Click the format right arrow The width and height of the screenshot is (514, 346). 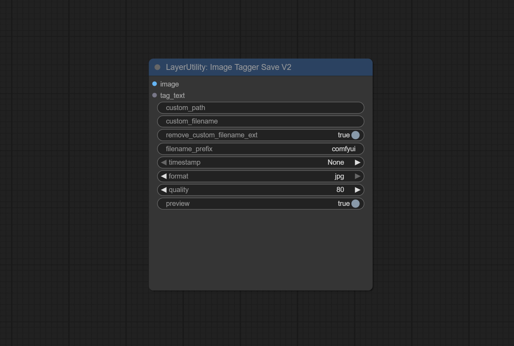(x=357, y=176)
